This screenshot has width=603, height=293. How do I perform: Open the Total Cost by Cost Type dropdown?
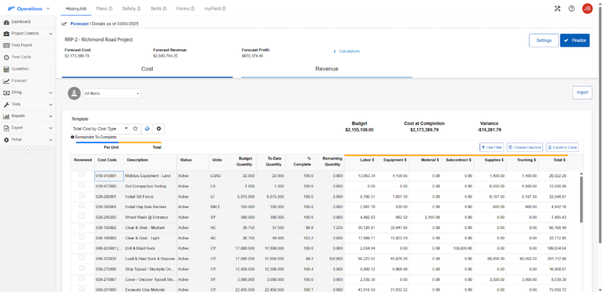[x=100, y=128]
